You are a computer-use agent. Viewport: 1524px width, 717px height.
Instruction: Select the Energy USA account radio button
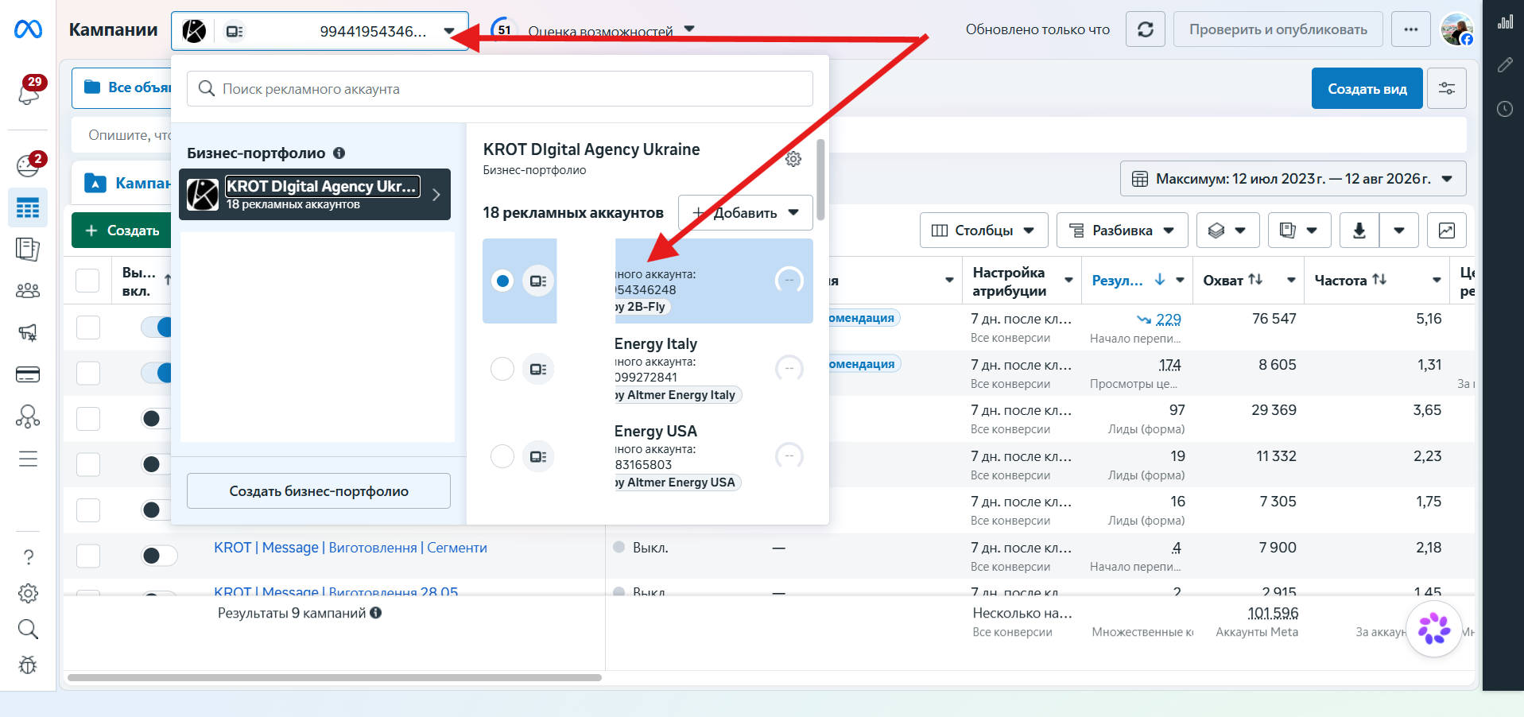pyautogui.click(x=502, y=456)
